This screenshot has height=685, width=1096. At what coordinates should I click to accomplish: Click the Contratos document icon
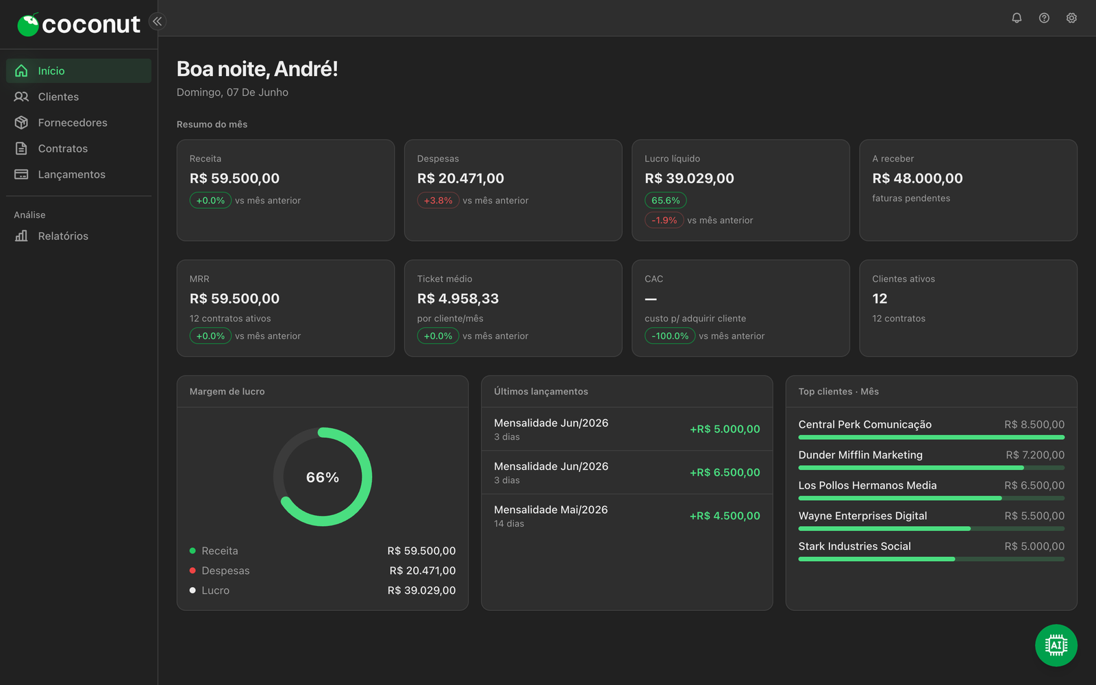[21, 149]
